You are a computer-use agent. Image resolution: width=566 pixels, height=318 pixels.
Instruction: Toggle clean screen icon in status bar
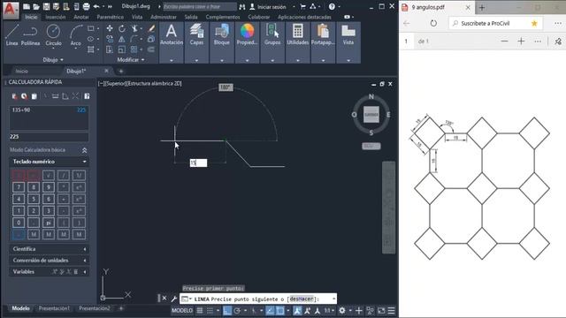pos(381,310)
